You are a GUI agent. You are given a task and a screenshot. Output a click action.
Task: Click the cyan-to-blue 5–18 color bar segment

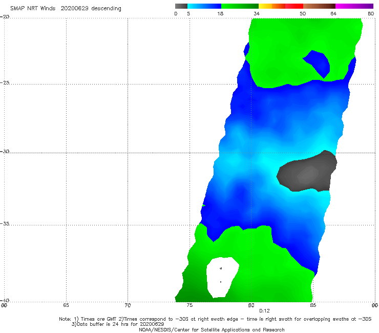(x=204, y=6)
